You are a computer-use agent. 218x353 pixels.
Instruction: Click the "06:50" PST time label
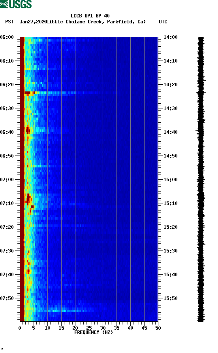click(7, 156)
